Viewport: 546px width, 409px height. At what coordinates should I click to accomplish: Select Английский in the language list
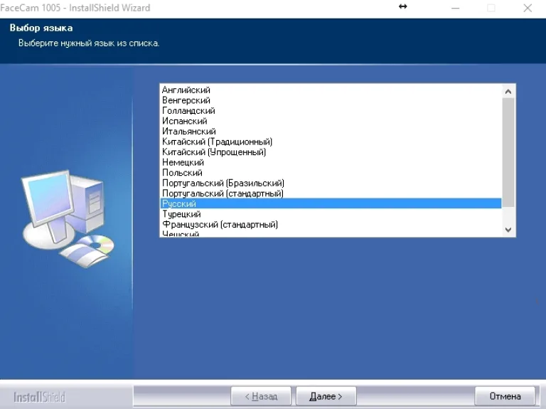coord(331,90)
